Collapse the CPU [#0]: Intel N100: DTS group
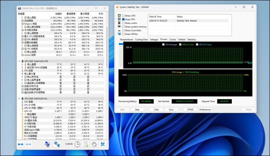 (x=19, y=61)
